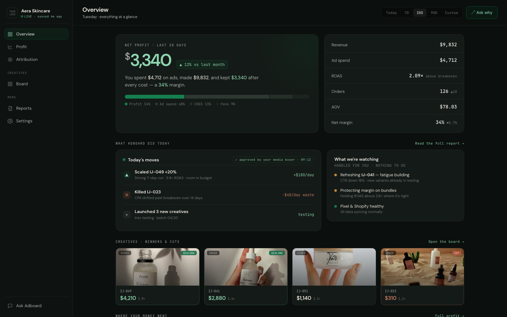The height and width of the screenshot is (317, 507).
Task: Click the Board grid icon
Action: tap(10, 84)
